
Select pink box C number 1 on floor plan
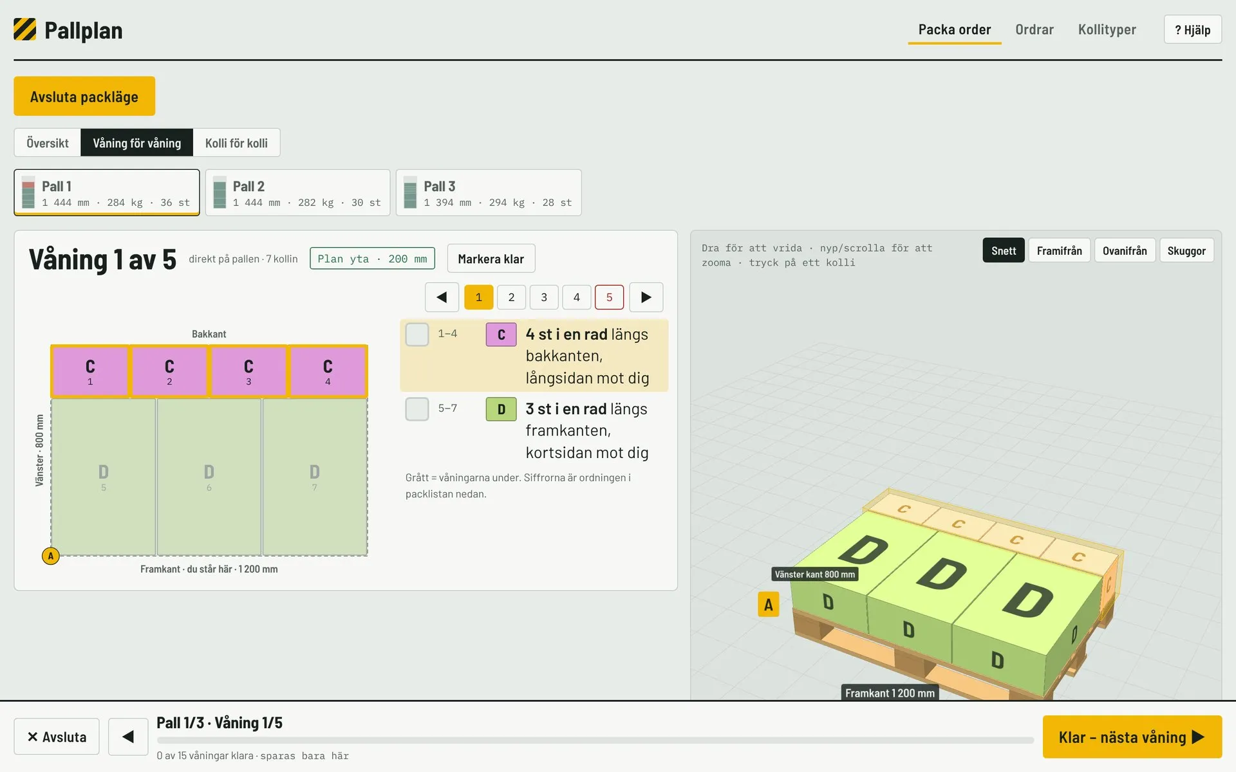pyautogui.click(x=90, y=371)
